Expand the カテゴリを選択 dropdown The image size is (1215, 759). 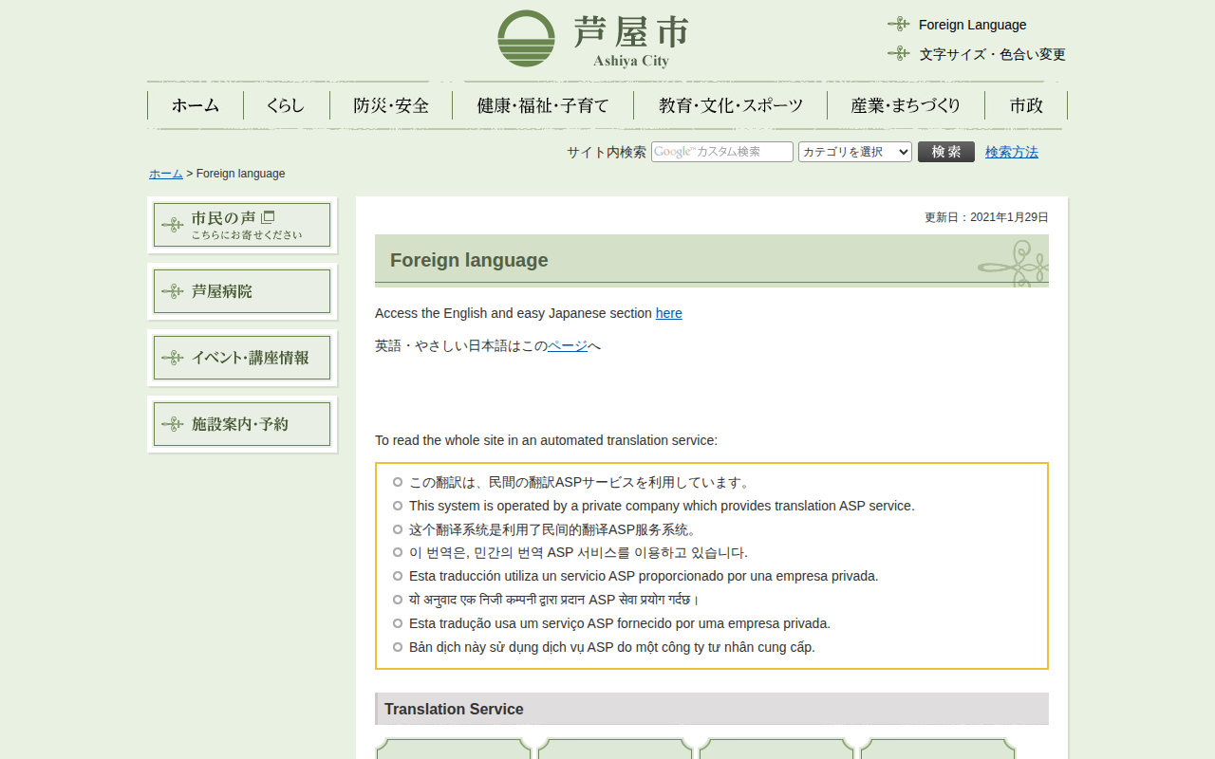click(854, 152)
